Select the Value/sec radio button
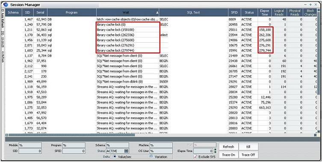Image resolution: width=322 pixels, height=162 pixels. click(x=114, y=156)
